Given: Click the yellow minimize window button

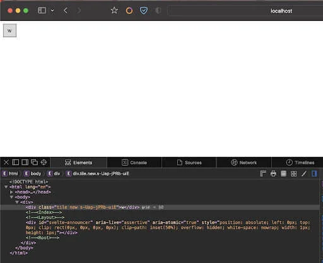Looking at the screenshot, I should tap(18, 11).
